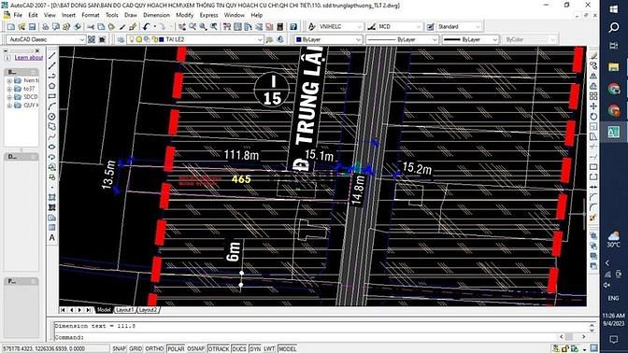
Task: Switch to the Layout2 tab
Action: pos(149,310)
